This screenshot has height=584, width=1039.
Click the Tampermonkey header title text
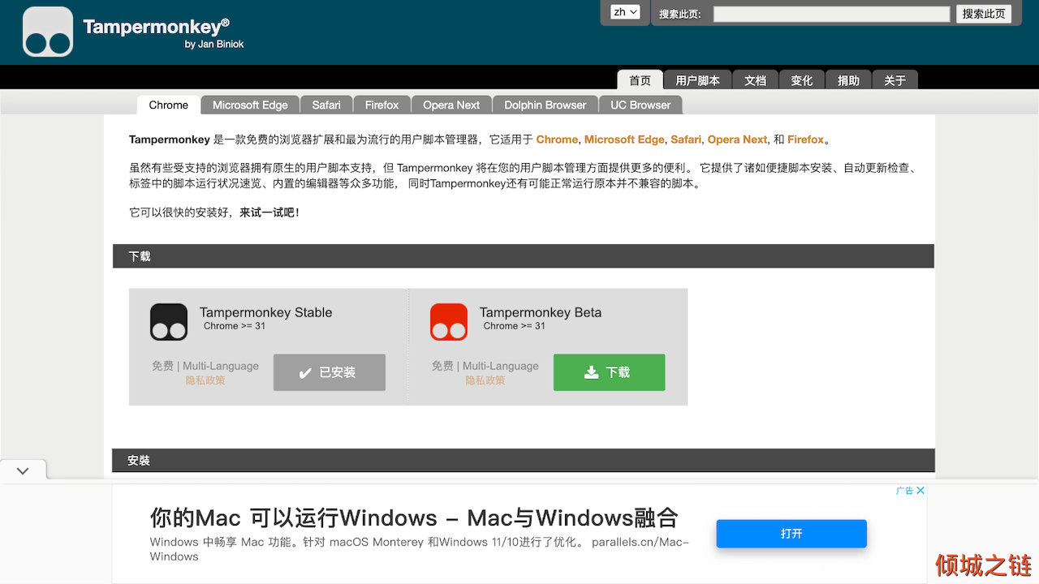tap(157, 27)
